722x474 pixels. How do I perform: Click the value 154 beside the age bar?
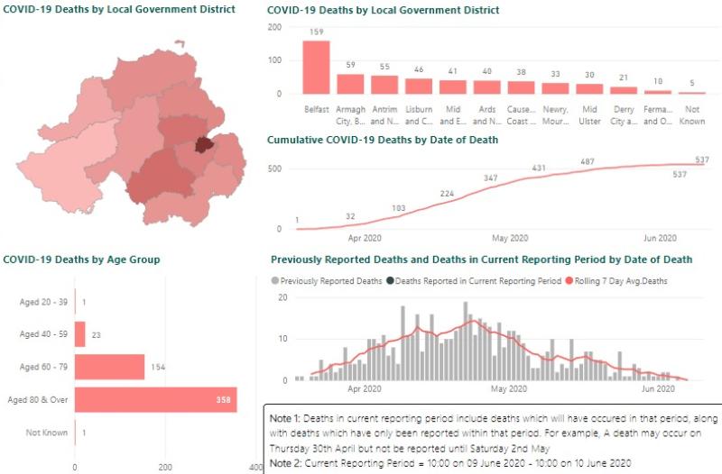tap(158, 367)
